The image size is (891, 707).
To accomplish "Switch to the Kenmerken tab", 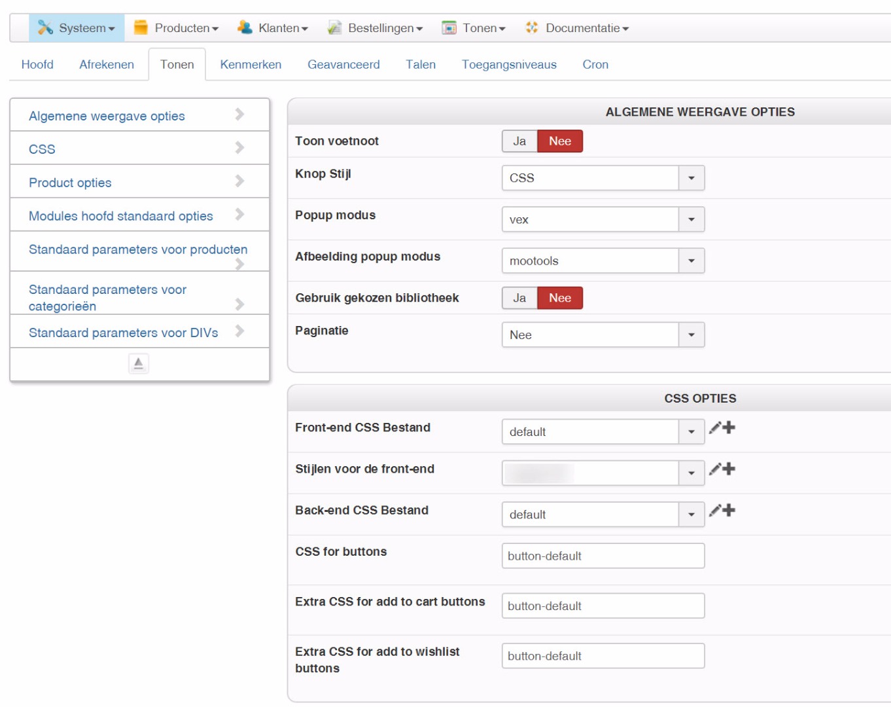I will pyautogui.click(x=251, y=65).
